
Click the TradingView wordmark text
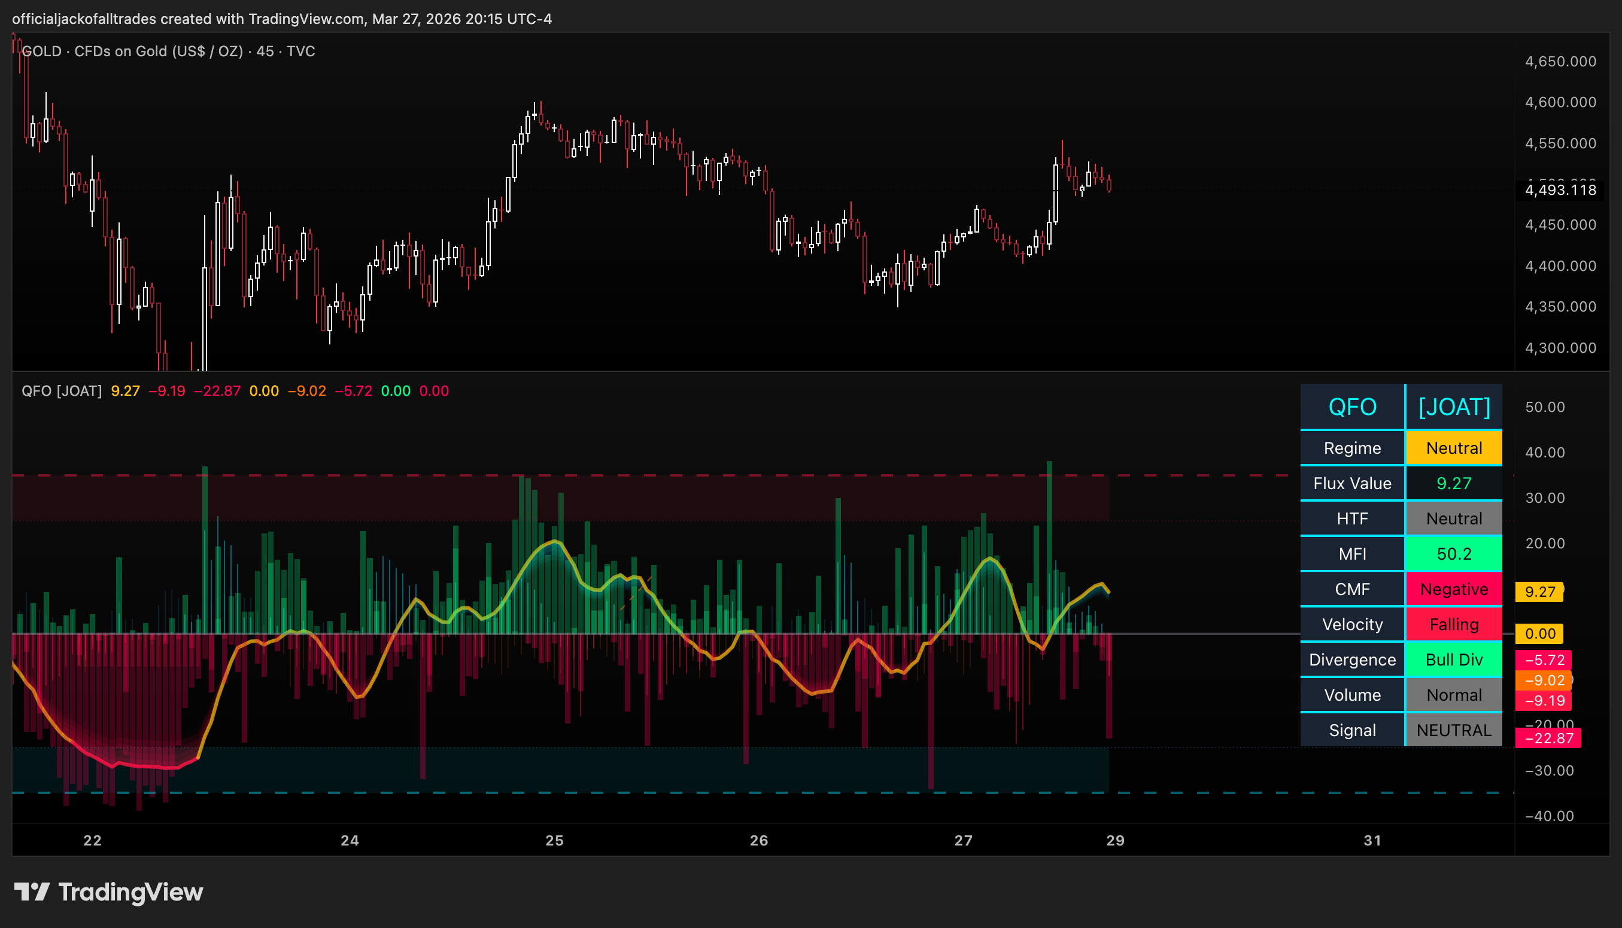(130, 892)
